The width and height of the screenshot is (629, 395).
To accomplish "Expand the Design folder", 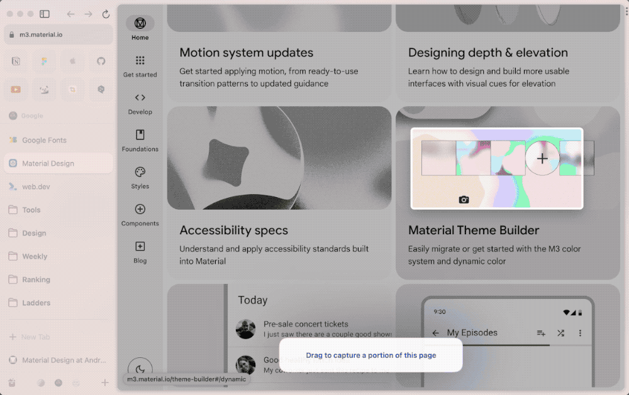I will (x=58, y=233).
